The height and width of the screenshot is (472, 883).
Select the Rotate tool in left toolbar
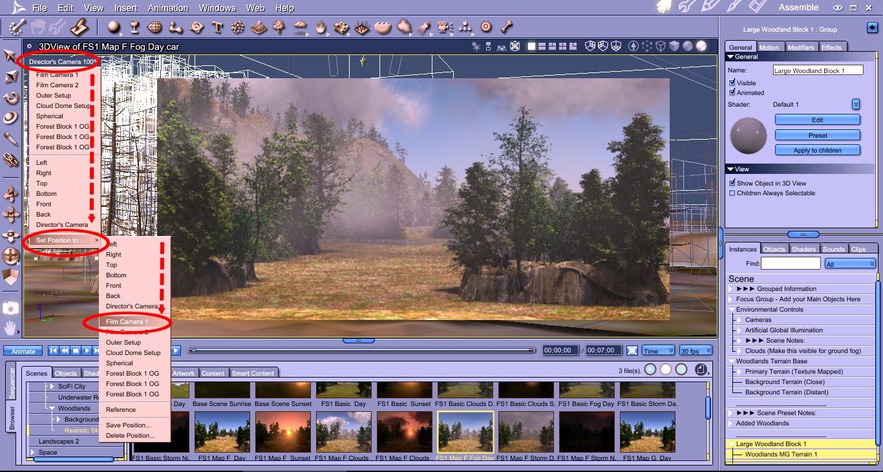pyautogui.click(x=11, y=98)
